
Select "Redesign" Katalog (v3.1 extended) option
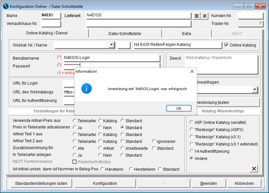pos(191,144)
